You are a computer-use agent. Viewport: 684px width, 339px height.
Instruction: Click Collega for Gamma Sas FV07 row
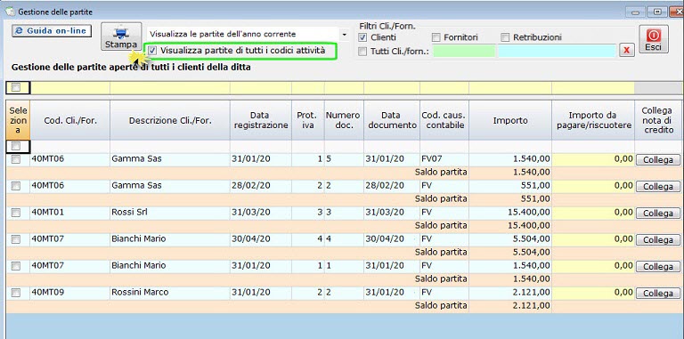(658, 160)
